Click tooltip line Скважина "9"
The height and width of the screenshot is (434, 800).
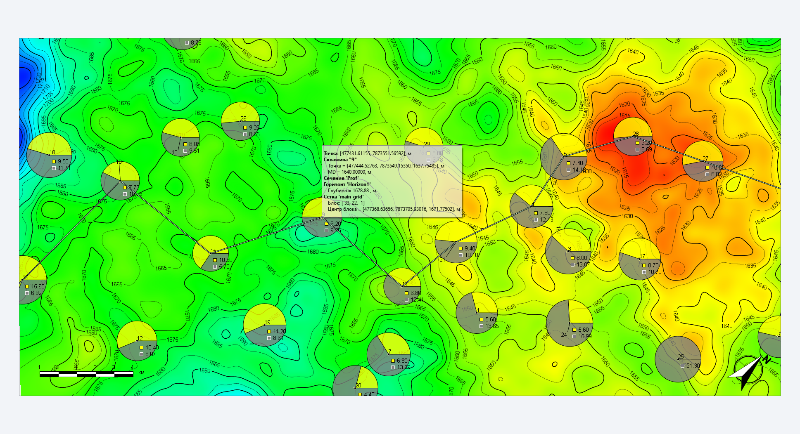340,159
